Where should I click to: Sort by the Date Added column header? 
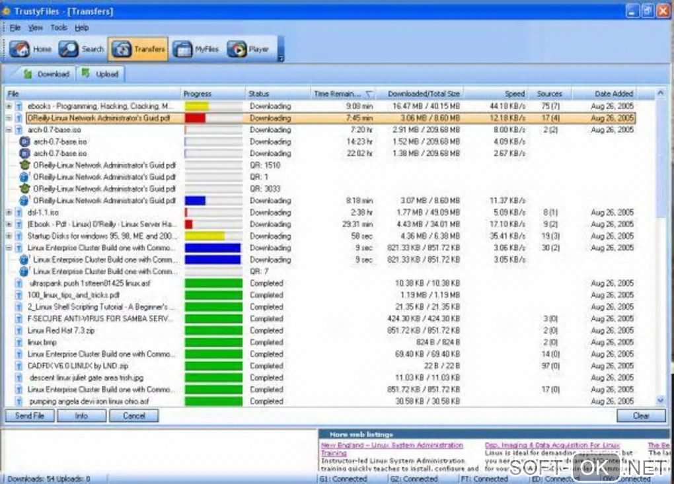tap(605, 94)
